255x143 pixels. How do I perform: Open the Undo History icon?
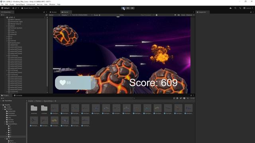click(x=235, y=8)
